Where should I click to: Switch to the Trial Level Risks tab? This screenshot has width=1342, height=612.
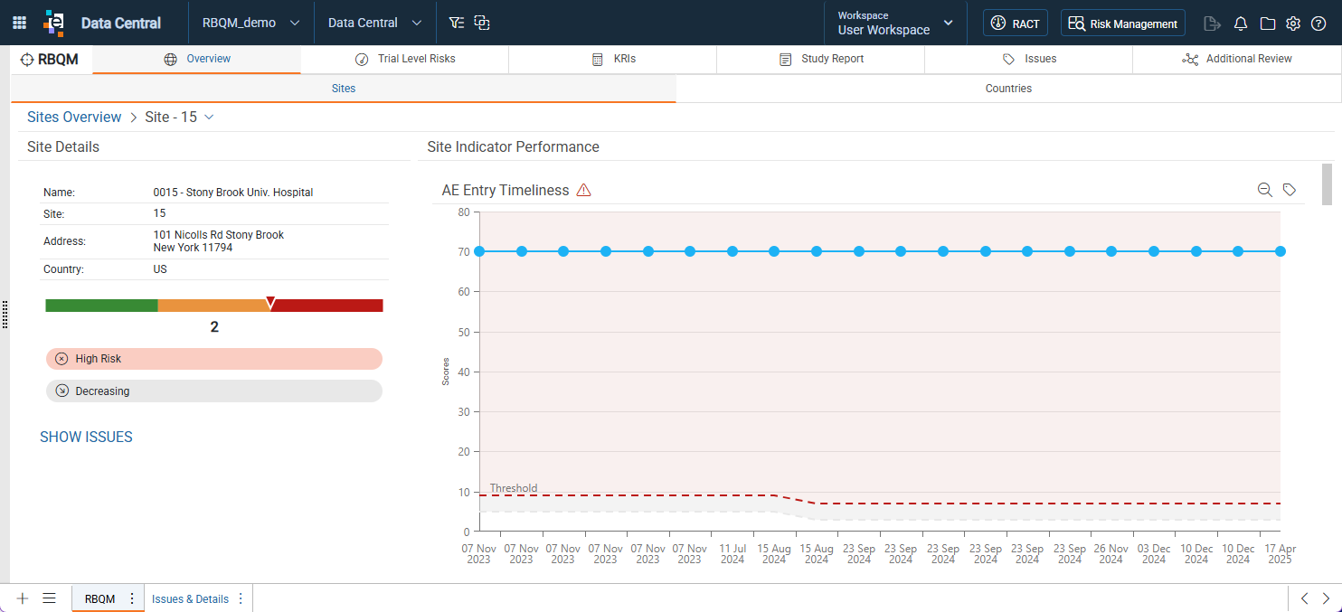(404, 59)
